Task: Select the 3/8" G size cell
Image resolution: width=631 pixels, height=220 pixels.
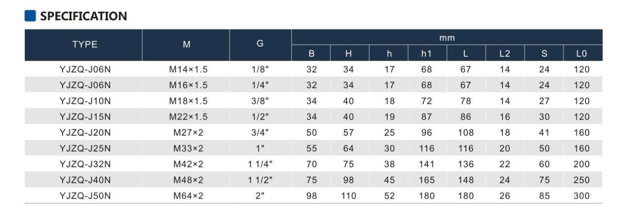Action: (x=260, y=101)
